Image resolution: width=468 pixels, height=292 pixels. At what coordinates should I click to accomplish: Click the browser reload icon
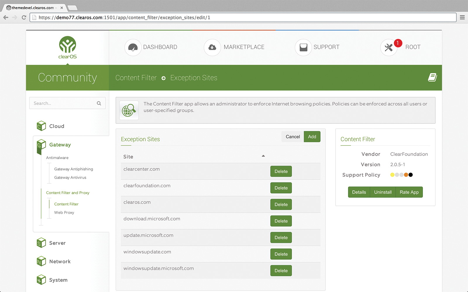pyautogui.click(x=24, y=18)
